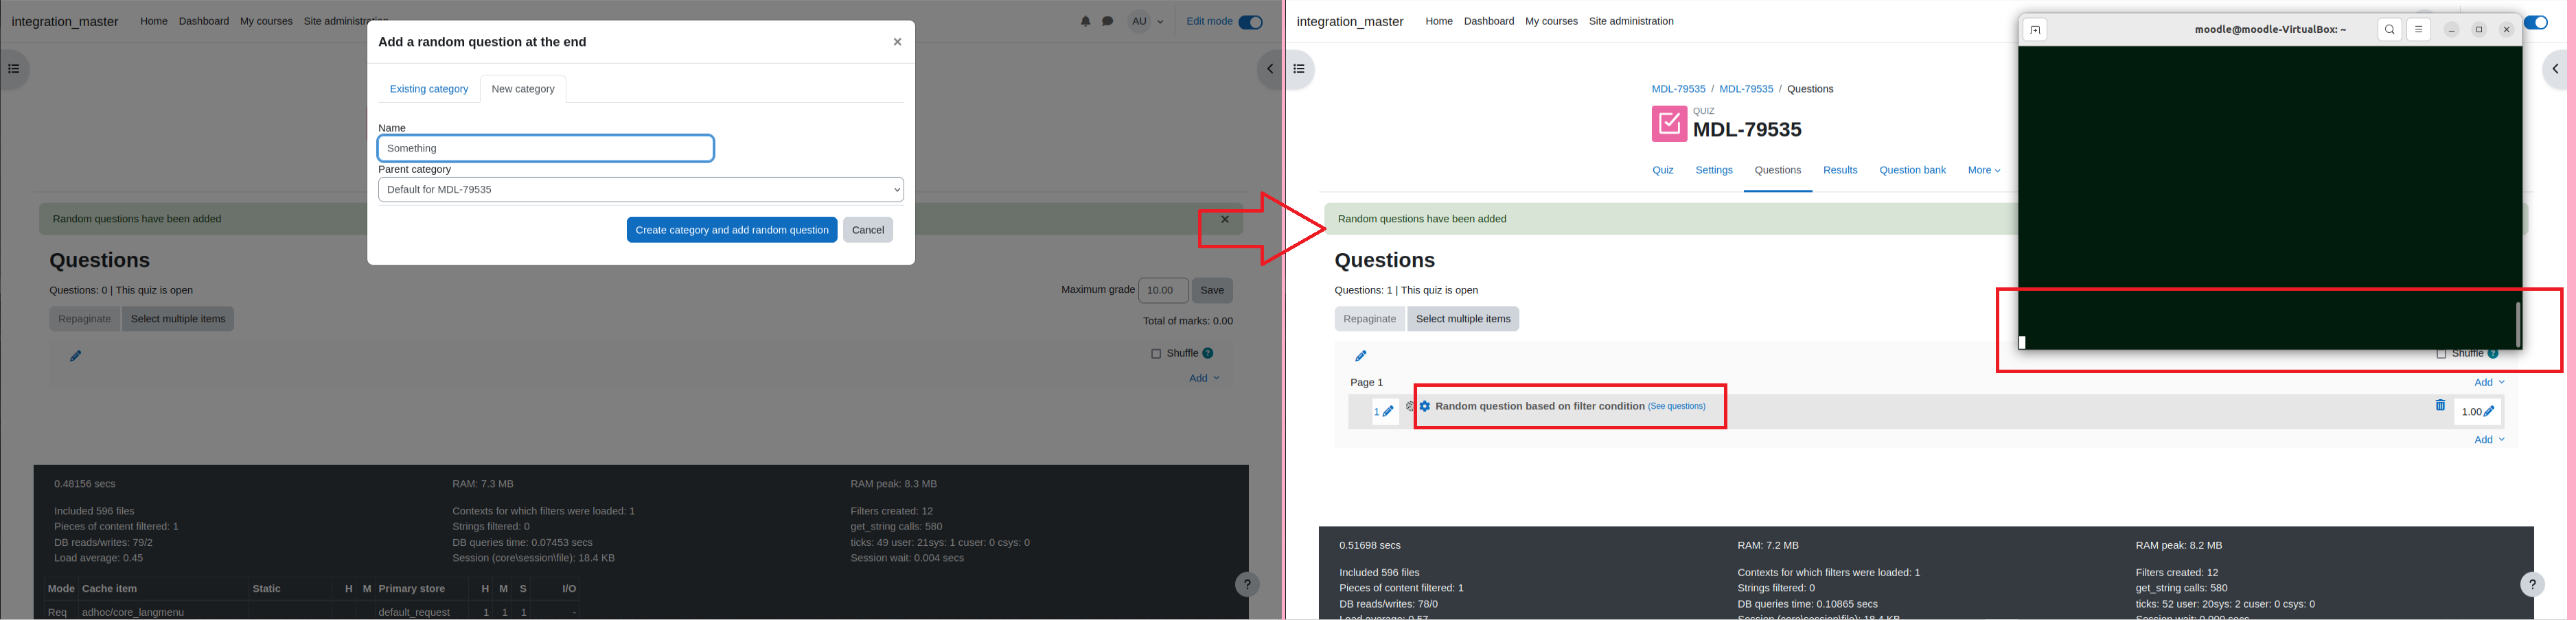Viewport: 2576px width, 620px height.
Task: Open Dashboard in right page navbar
Action: [1489, 21]
